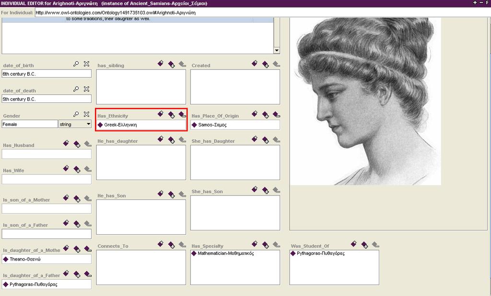Create a new instance for Has_Husband

pyautogui.click(x=66, y=143)
